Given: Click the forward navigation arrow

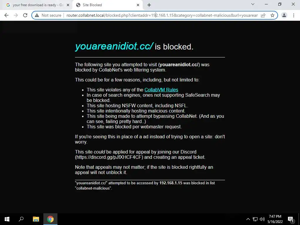Looking at the screenshot, I should coord(16,15).
